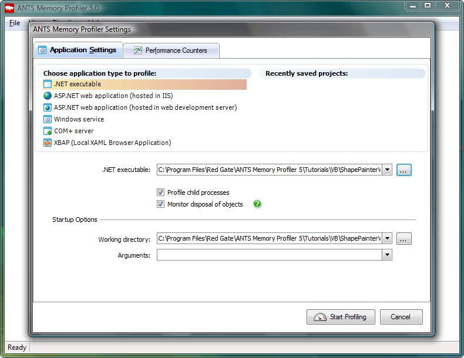Click the Working directory path field
Image resolution: width=464 pixels, height=358 pixels.
pos(269,238)
